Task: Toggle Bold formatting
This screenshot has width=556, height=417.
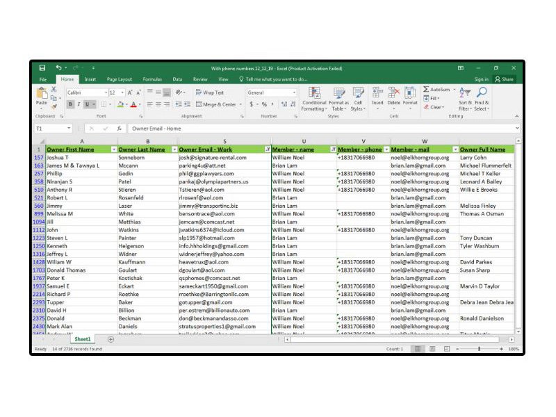Action: [x=70, y=104]
